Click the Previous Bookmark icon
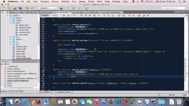Screen dimensions: 189x106 (104, 15)
